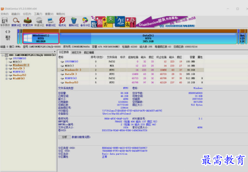Switch to the 分区参数 tab

[64, 52]
